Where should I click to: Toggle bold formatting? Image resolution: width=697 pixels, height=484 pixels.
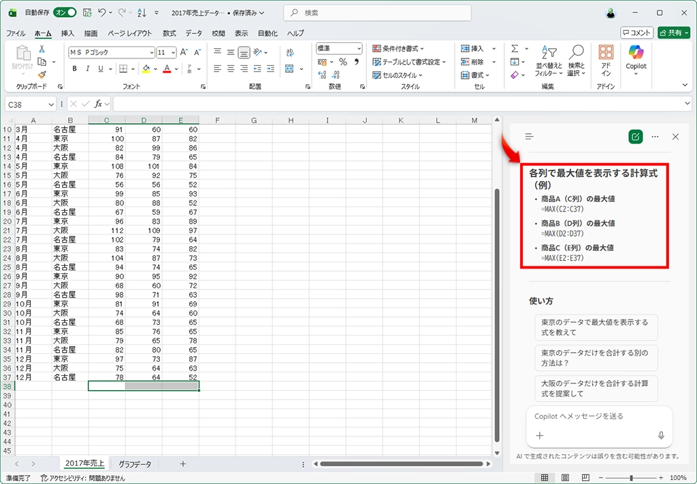point(75,69)
